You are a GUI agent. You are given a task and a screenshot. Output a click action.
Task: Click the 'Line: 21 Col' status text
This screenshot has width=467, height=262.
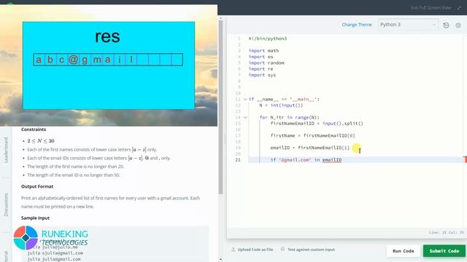point(446,232)
